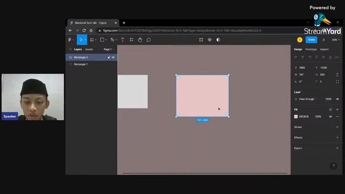Click the user avatar icon
This screenshot has height=194, width=345.
coord(300,40)
